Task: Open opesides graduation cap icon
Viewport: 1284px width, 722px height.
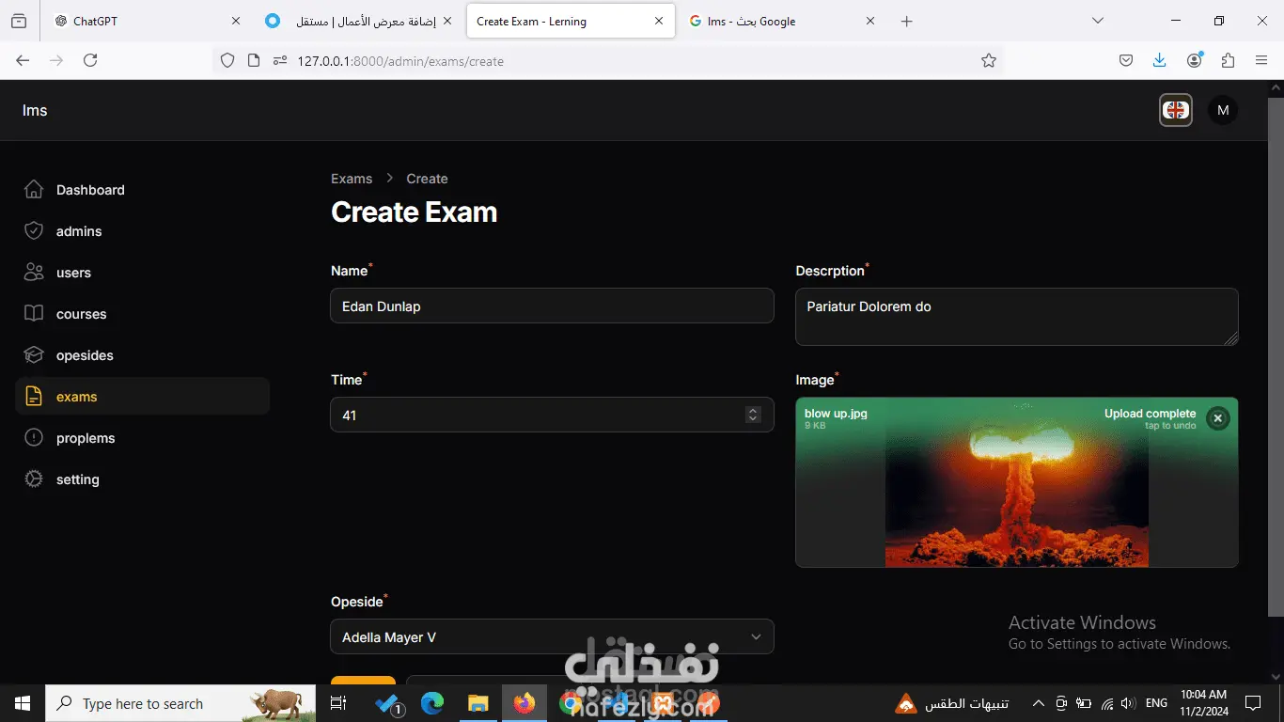Action: 34,355
